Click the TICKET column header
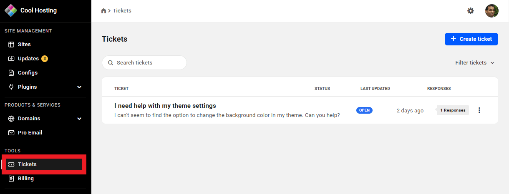Screen dimensions: 509x194 click(121, 89)
